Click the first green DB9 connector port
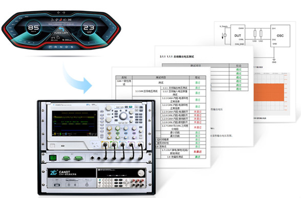Screen dimensions: 301x198 click(x=66, y=158)
